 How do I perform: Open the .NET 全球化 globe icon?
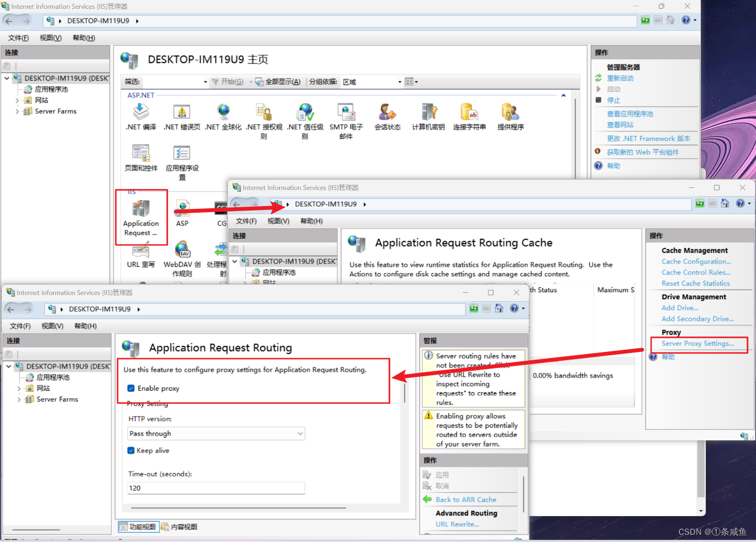223,112
